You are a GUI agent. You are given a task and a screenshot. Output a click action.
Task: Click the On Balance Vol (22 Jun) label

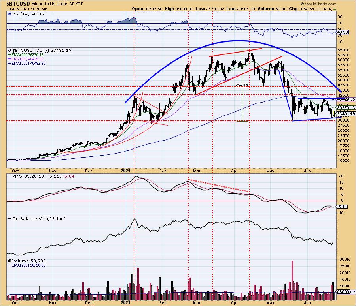(39, 219)
